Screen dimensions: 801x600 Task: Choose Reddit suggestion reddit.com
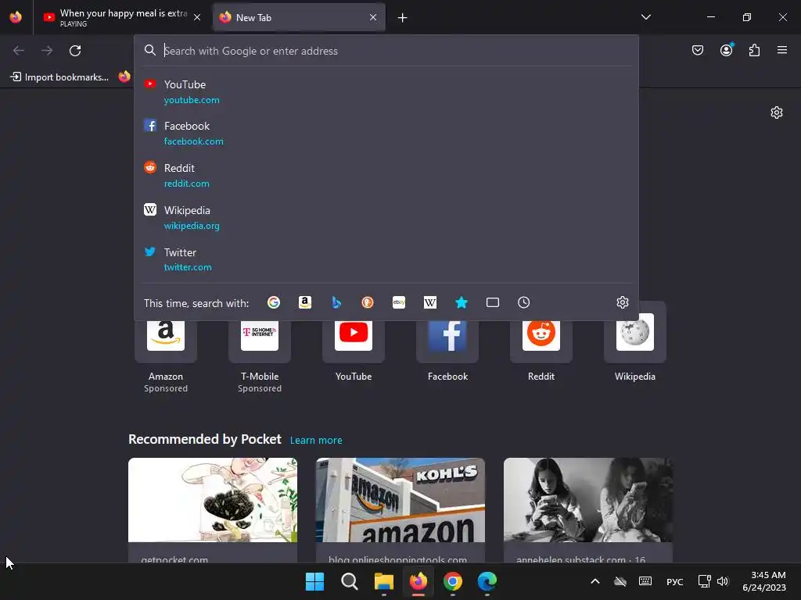pos(386,176)
